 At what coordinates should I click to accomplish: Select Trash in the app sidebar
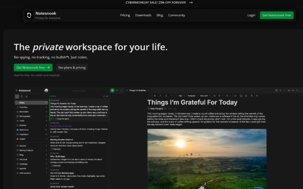[x=31, y=121]
